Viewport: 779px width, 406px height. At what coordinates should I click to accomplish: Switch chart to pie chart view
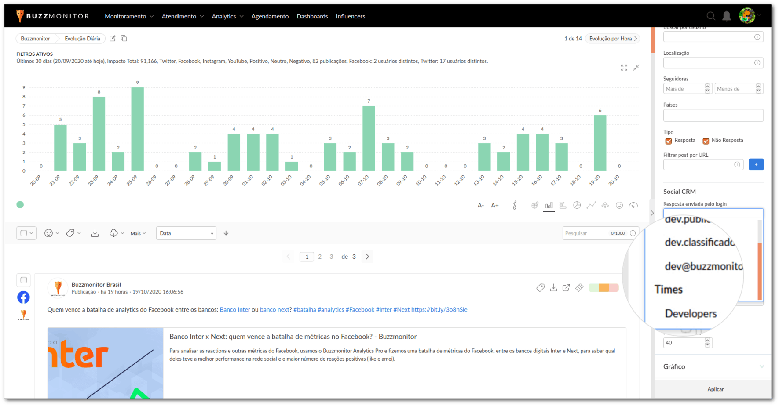[577, 205]
